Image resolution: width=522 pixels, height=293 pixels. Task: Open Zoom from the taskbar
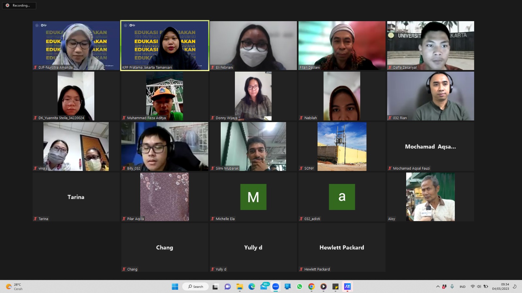pyautogui.click(x=276, y=286)
